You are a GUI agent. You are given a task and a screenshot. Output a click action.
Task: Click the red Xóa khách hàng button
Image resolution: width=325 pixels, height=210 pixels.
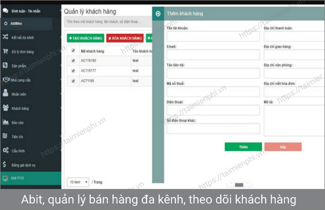(x=125, y=38)
